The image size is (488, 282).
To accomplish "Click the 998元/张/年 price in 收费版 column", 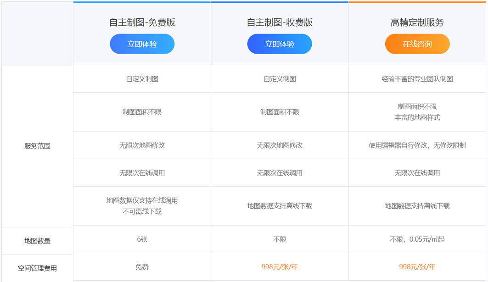I will [x=280, y=267].
